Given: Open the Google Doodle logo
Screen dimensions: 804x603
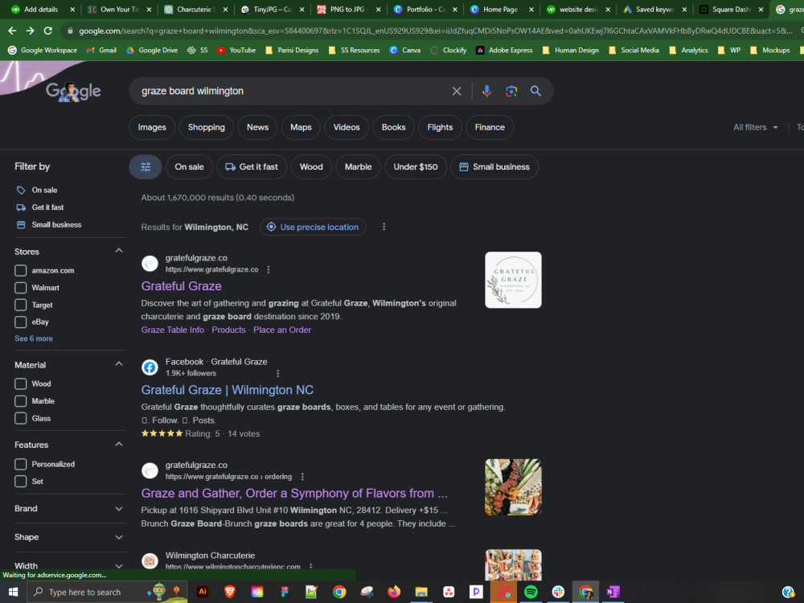Looking at the screenshot, I should pyautogui.click(x=73, y=92).
